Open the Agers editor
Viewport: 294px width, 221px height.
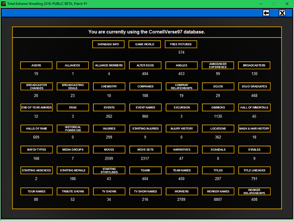click(x=36, y=65)
